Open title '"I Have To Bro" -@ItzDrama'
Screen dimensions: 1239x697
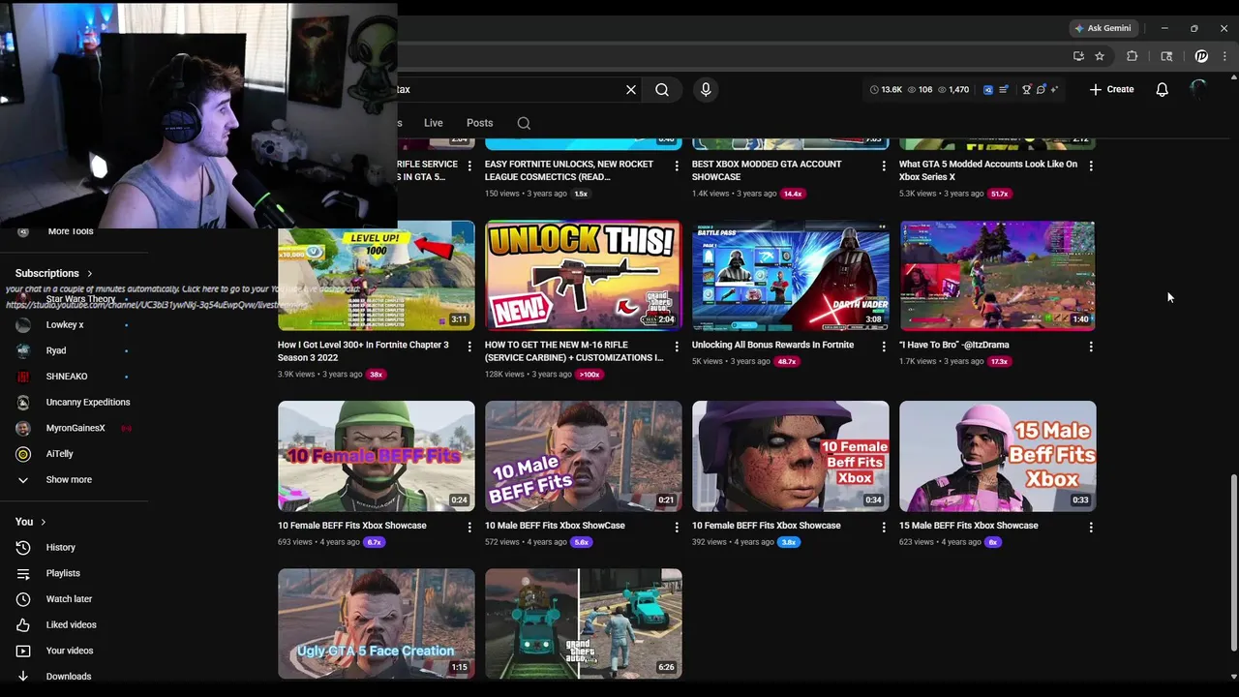click(x=953, y=345)
